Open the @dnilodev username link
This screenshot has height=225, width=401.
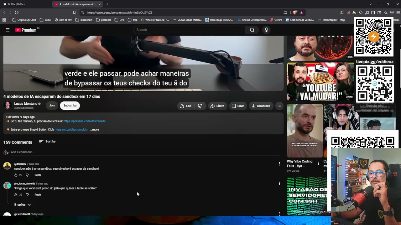click(20, 164)
